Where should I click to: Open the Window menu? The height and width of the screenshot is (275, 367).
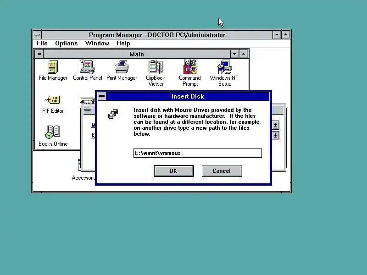[x=97, y=43]
